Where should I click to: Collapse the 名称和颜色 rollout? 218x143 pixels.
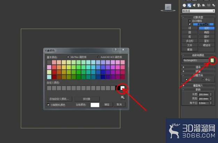[x=198, y=55]
